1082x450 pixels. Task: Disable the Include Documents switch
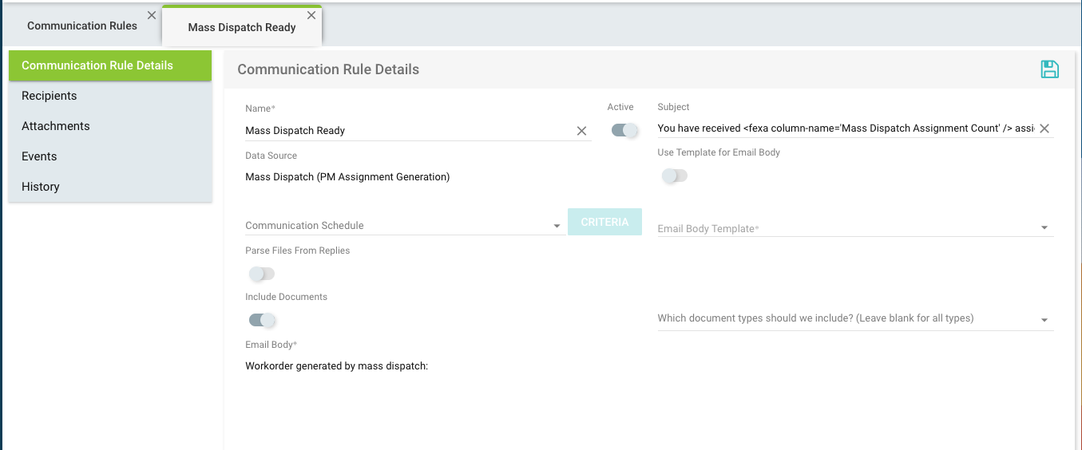261,320
